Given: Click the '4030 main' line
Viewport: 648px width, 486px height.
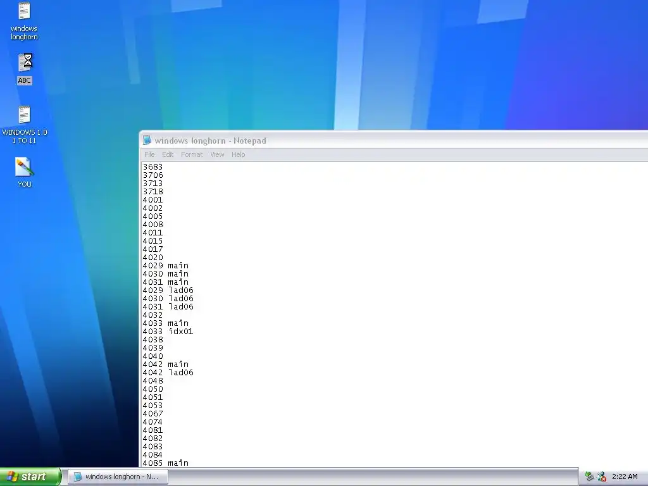Looking at the screenshot, I should point(165,274).
